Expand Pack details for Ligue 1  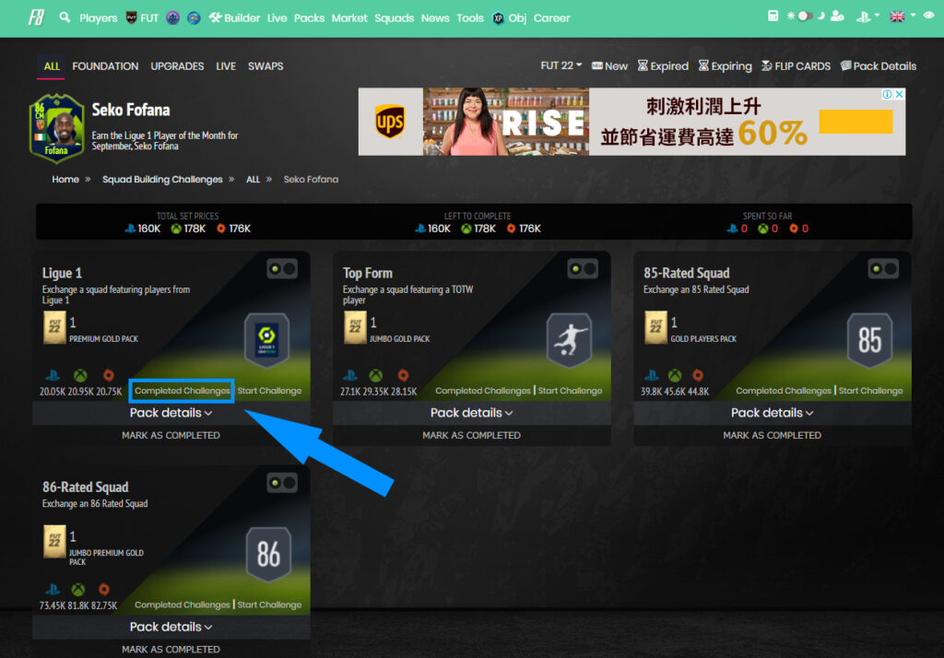171,413
